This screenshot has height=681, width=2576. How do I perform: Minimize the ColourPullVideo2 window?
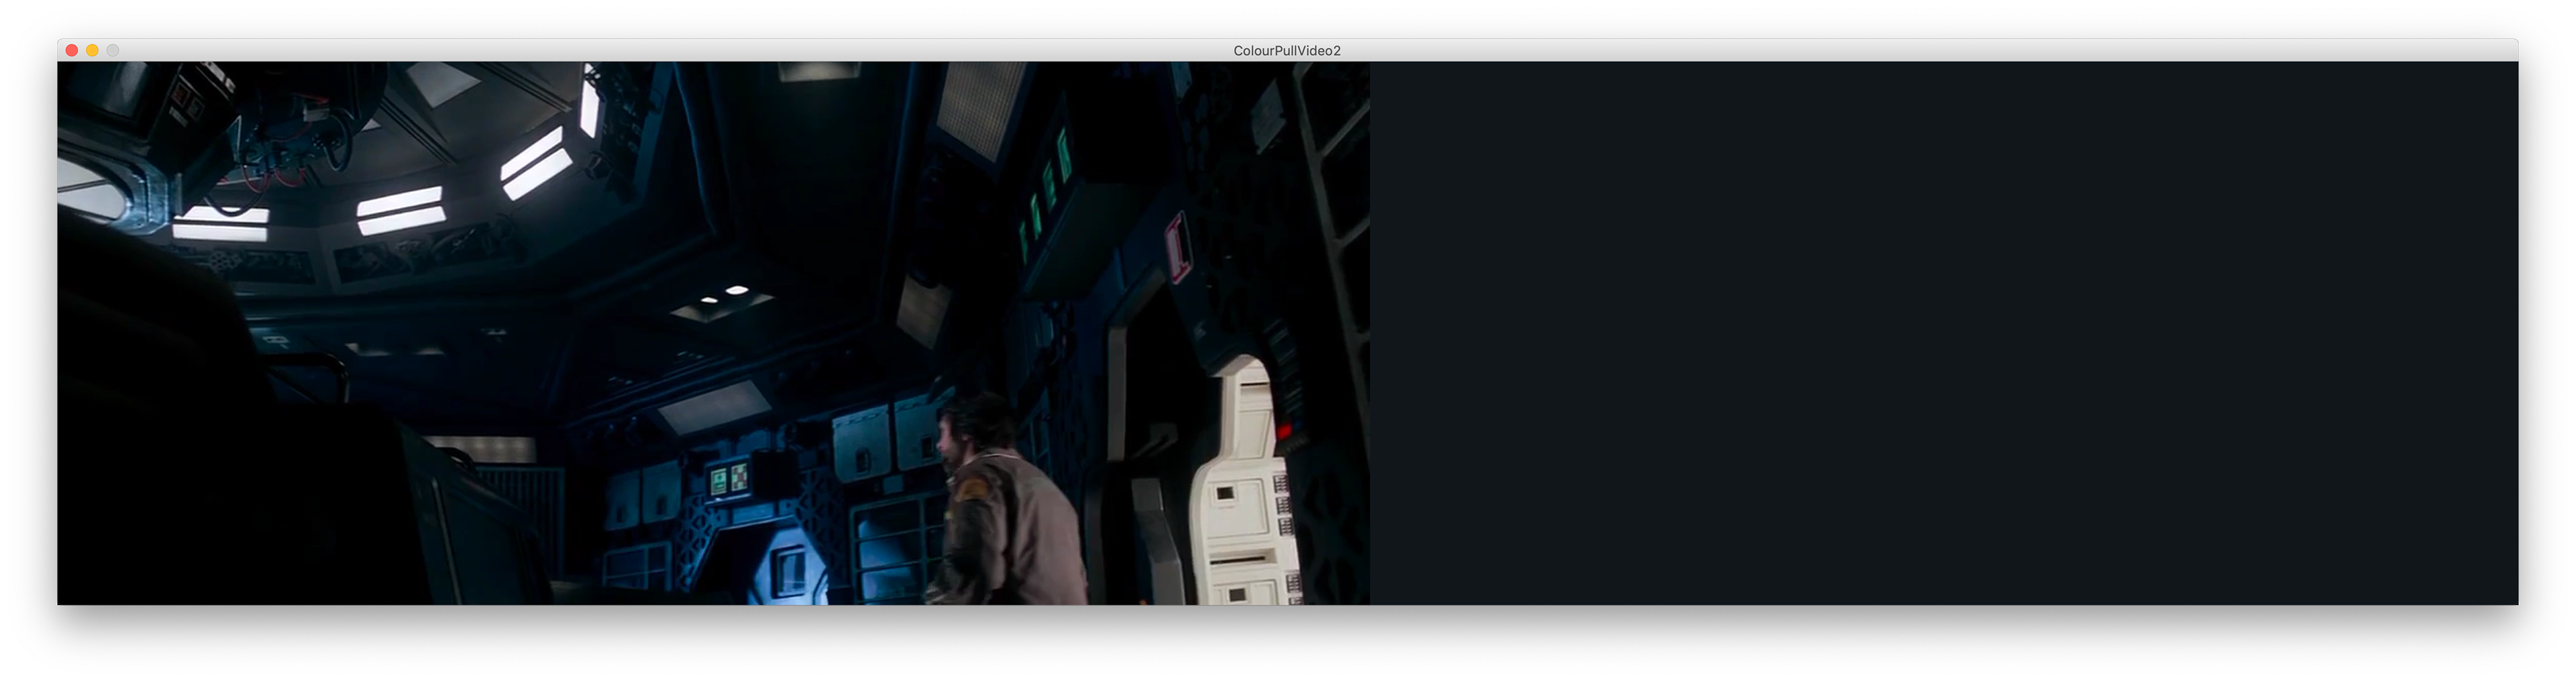[x=92, y=50]
